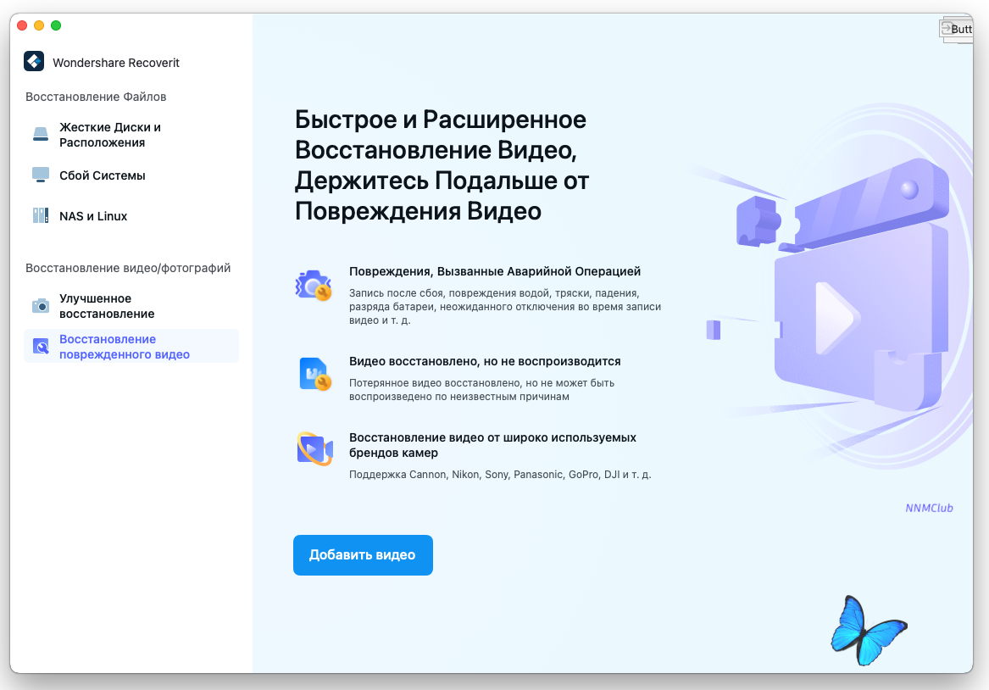This screenshot has width=989, height=690.
Task: Minimize the window with yellow button
Action: point(39,25)
